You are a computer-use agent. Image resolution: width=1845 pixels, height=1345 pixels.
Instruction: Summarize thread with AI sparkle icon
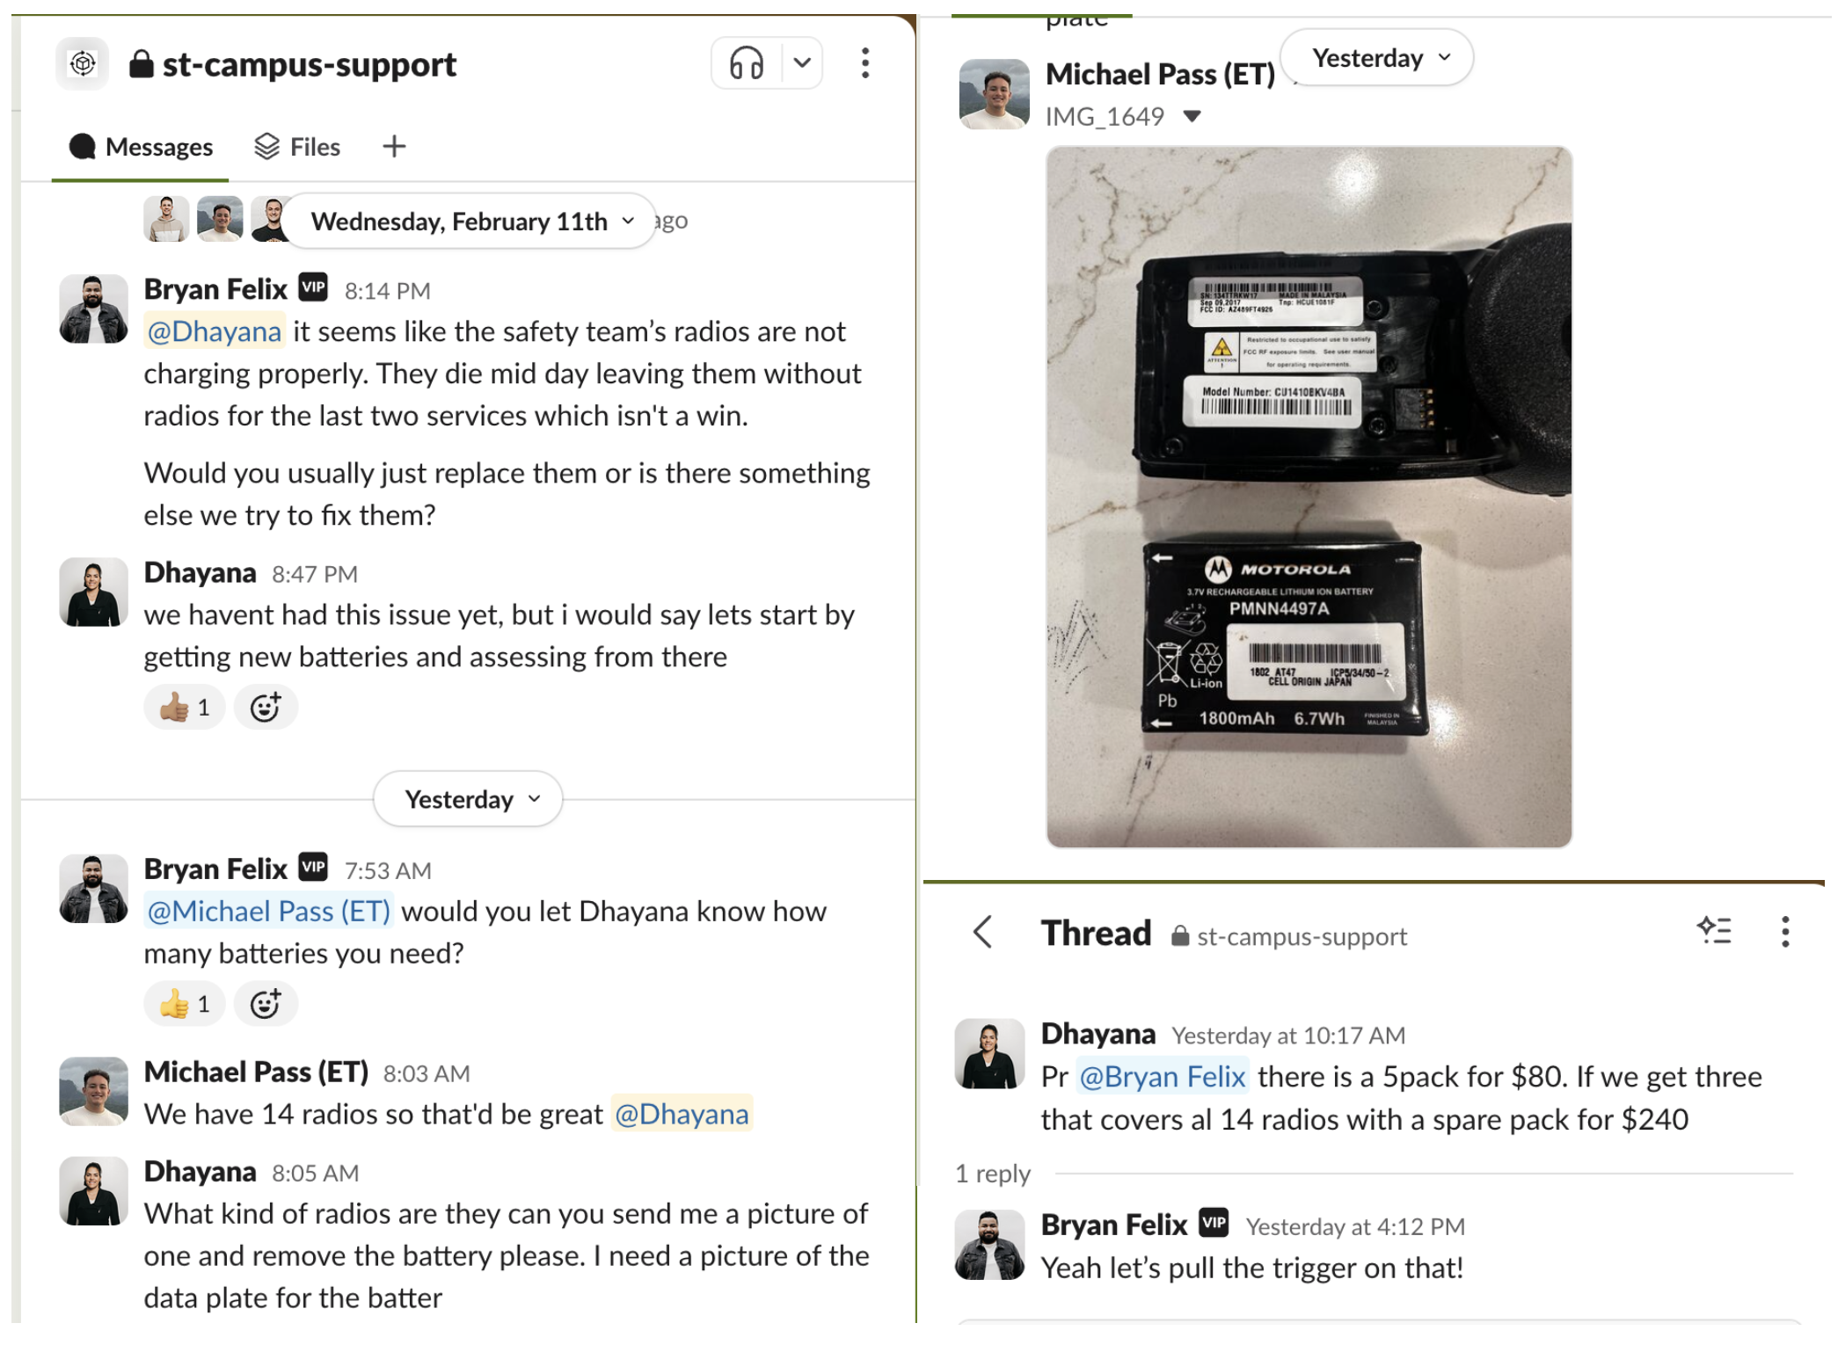coord(1714,931)
